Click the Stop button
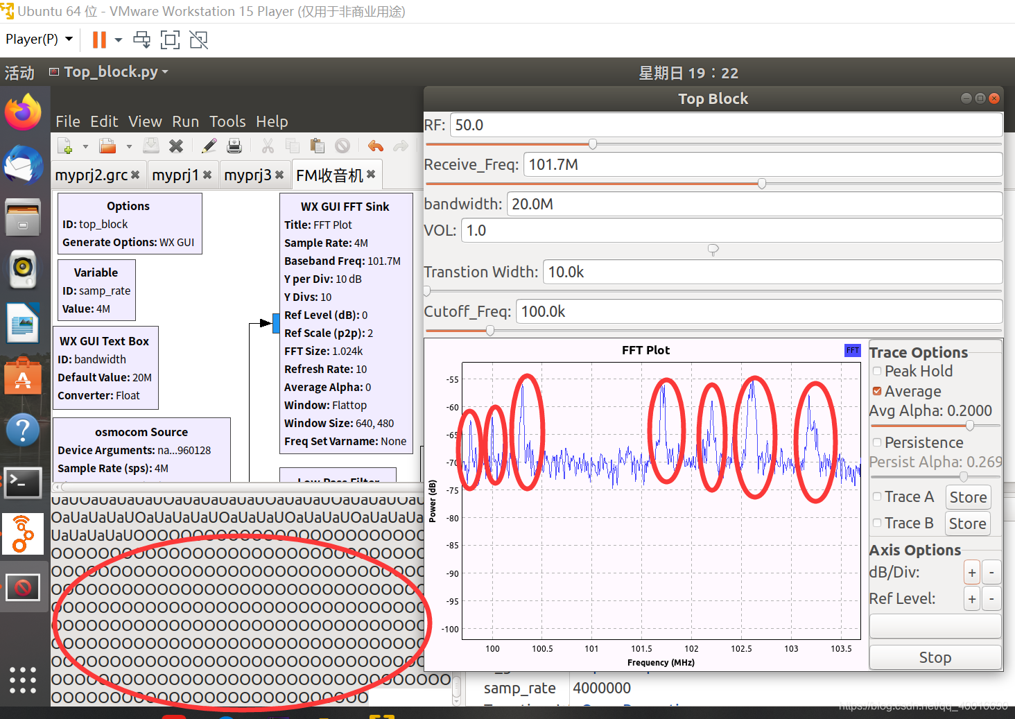The height and width of the screenshot is (719, 1015). (935, 657)
